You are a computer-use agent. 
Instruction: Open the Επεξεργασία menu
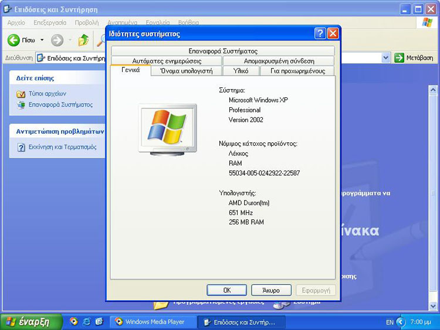pos(50,23)
